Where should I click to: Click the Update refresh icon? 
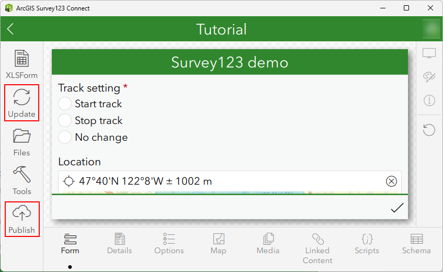(21, 98)
